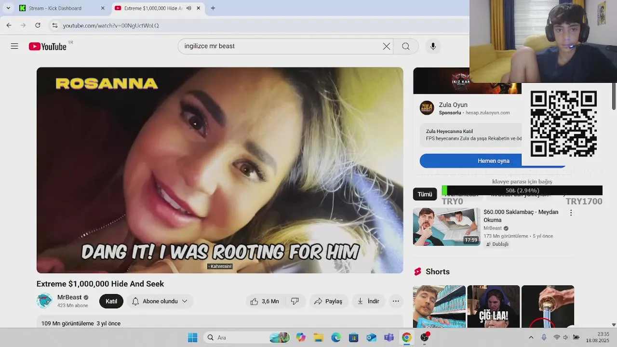Screen dimensions: 617x347
Task: Click Hemen oyna ad button
Action: 493,161
